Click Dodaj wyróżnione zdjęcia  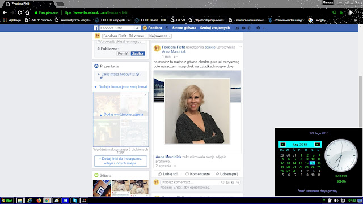coord(121,115)
